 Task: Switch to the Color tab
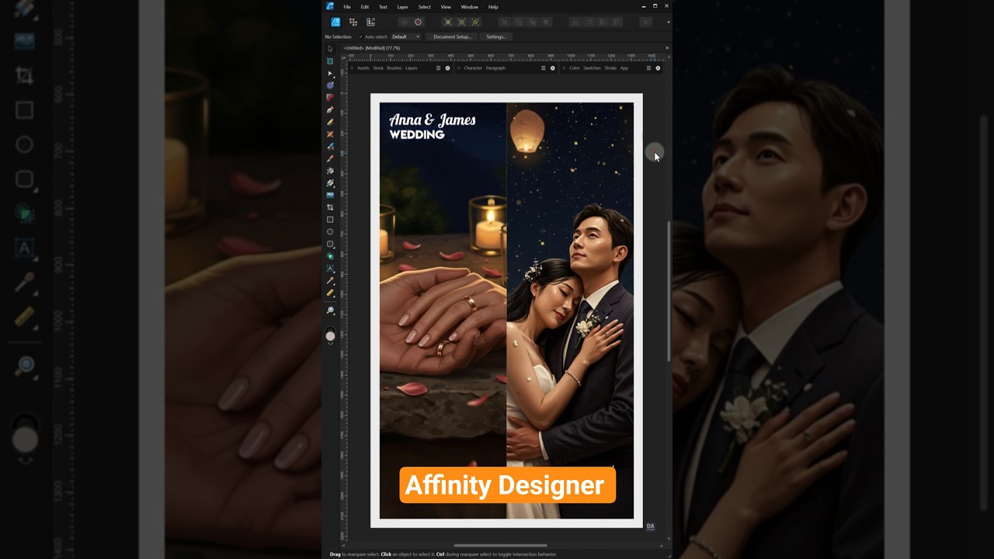[574, 68]
